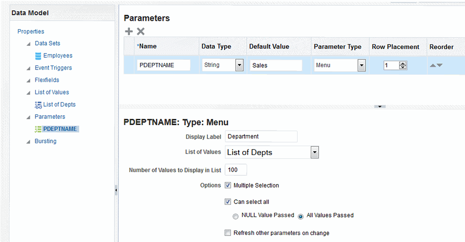This screenshot has width=465, height=242.
Task: Enable Refresh other parameters on change
Action: tap(228, 233)
